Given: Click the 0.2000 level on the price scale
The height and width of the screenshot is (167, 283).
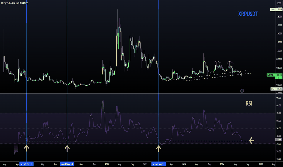Looking at the screenshot, I should 279,85.
